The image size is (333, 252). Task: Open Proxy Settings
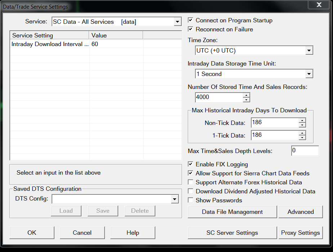[301, 233]
